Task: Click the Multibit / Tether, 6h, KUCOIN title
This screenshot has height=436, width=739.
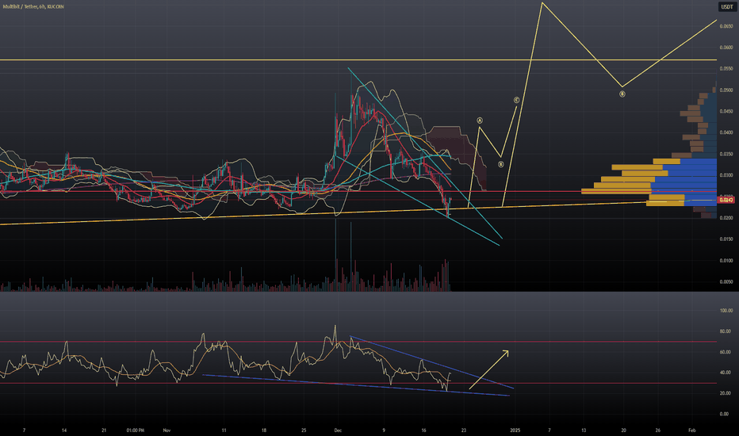Action: (x=33, y=6)
